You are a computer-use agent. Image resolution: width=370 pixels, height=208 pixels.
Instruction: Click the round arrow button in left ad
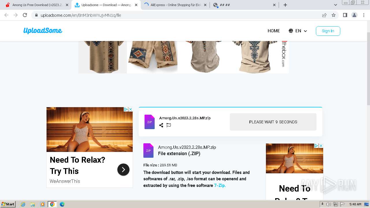coord(123,170)
